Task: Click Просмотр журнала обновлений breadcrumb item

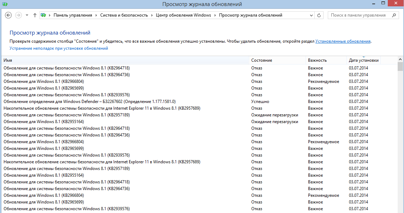Action: click(251, 15)
